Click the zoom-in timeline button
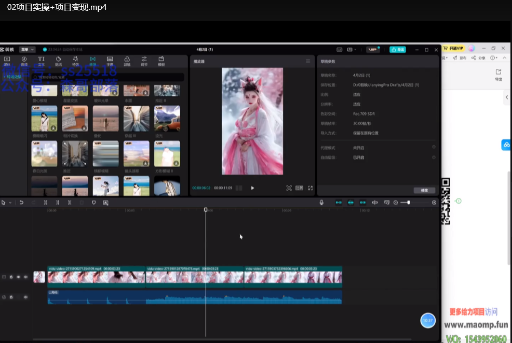 pyautogui.click(x=434, y=203)
